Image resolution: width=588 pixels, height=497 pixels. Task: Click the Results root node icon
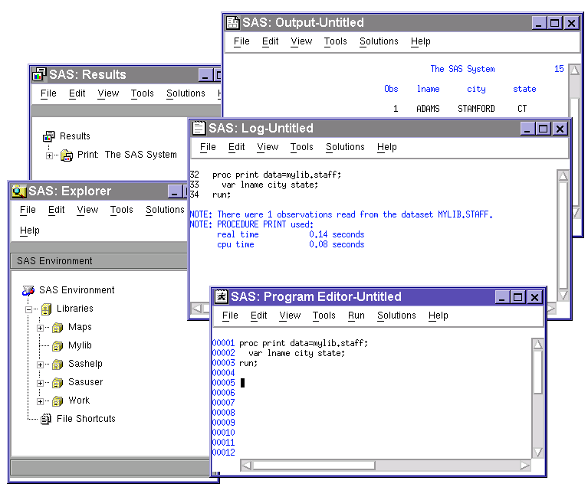pos(49,136)
